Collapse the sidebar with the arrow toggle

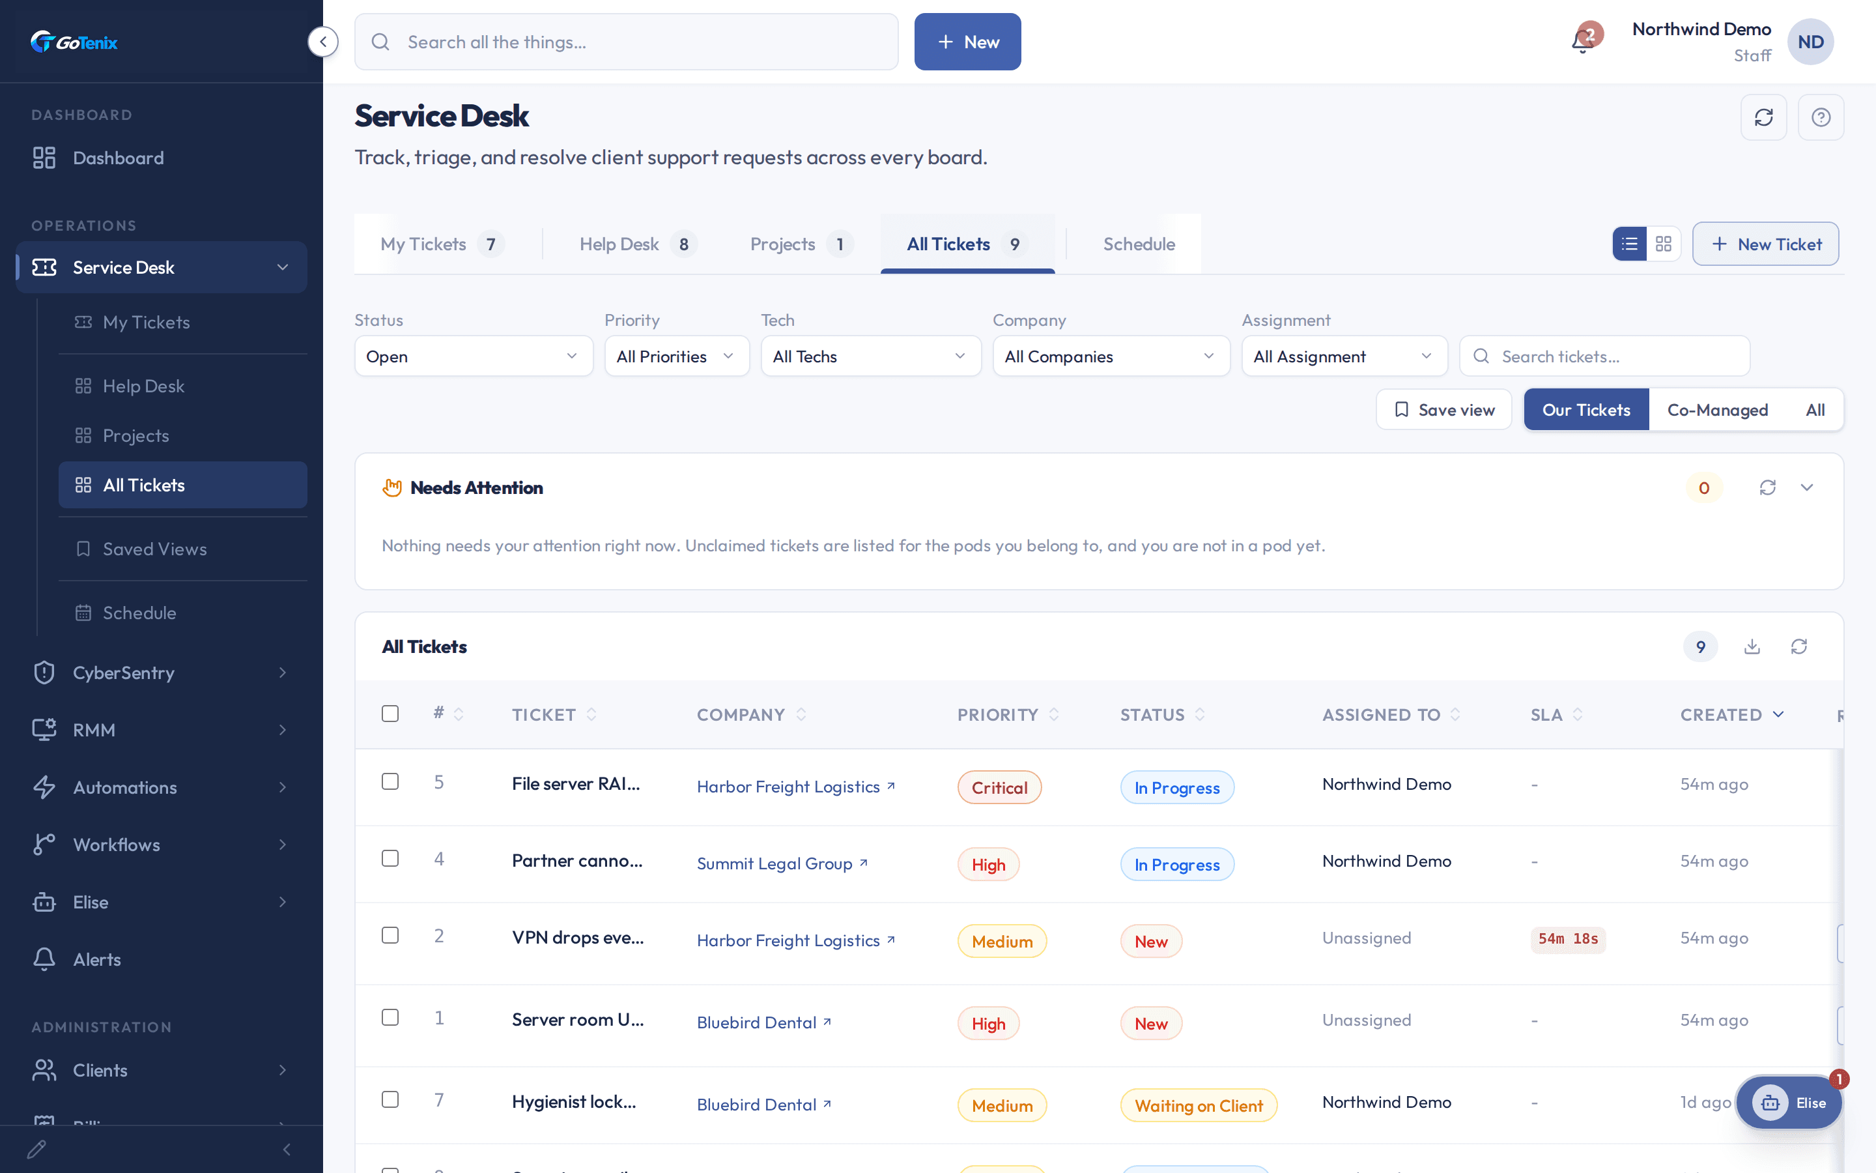point(322,42)
